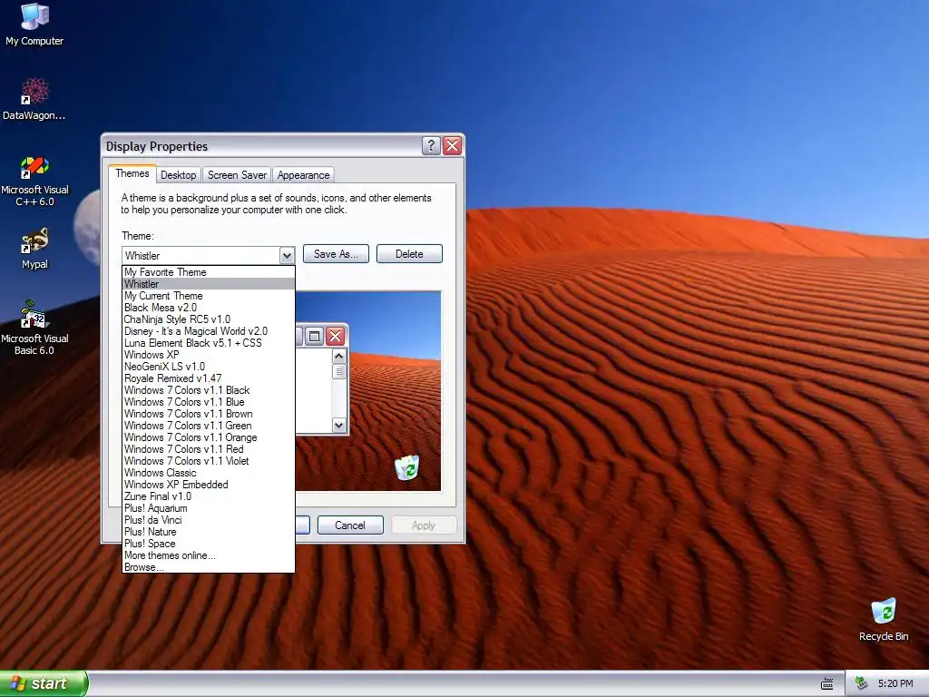Viewport: 929px width, 697px height.
Task: Select Black Mesa v2.0 theme
Action: 209,308
